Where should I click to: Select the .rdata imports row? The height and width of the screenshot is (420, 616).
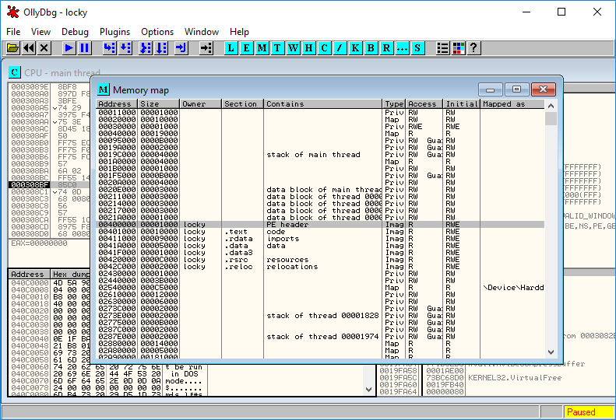point(320,239)
